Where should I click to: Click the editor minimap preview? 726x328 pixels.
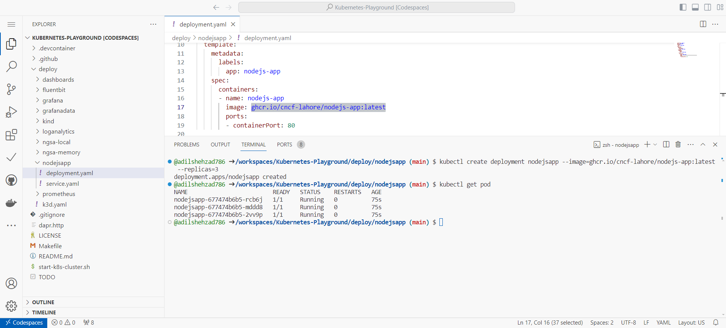pos(686,50)
